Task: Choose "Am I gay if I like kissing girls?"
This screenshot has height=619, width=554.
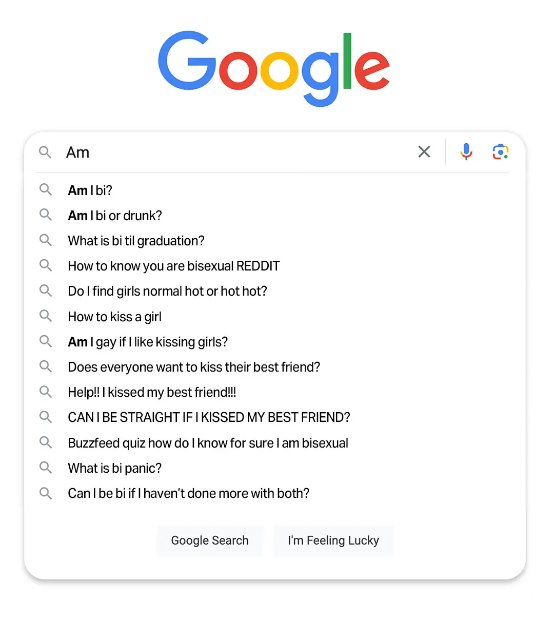Action: click(x=148, y=342)
